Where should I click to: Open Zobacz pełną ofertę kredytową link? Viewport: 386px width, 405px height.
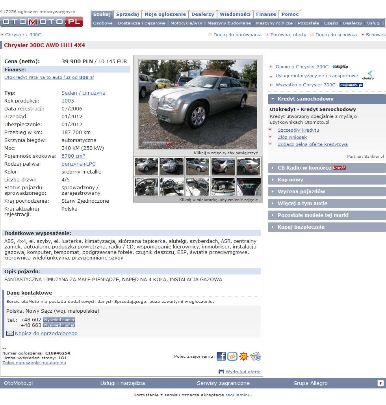[313, 144]
